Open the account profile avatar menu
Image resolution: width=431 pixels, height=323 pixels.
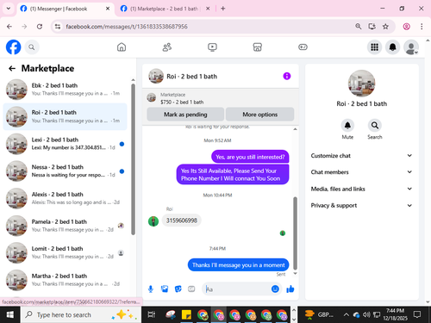coord(411,47)
